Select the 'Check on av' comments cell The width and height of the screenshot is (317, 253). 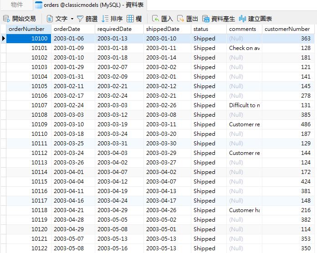244,48
